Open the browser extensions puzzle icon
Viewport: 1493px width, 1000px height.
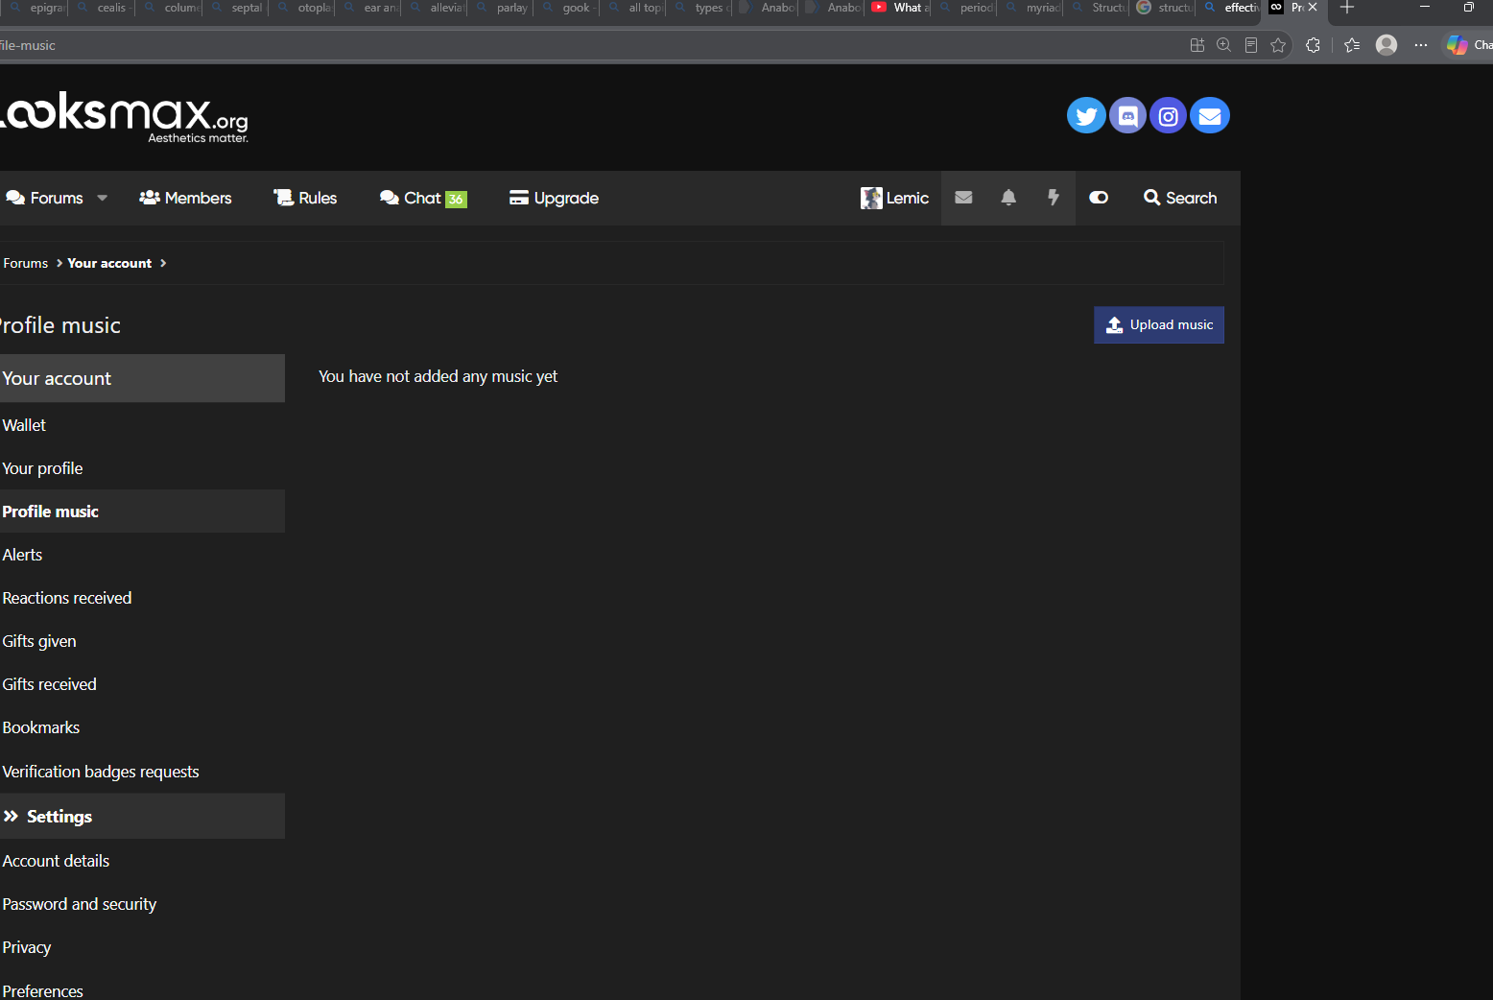(x=1314, y=45)
